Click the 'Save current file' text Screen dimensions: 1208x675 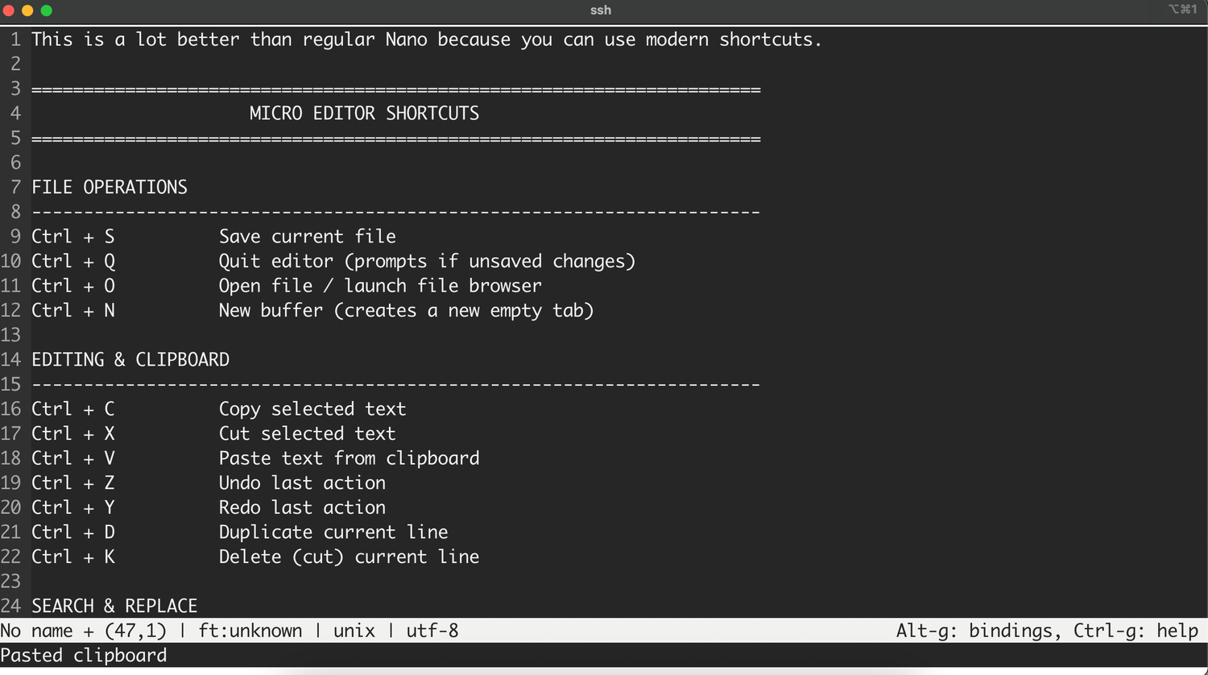308,237
